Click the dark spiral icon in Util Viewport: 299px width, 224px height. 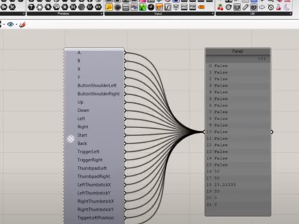pyautogui.click(x=254, y=7)
